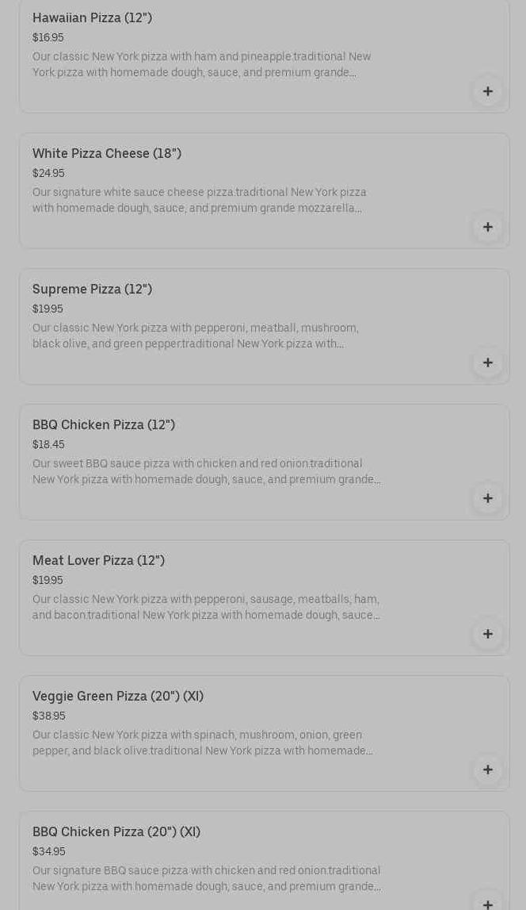Open the White Pizza Cheese (18") title
This screenshot has height=910, width=526.
tap(107, 154)
